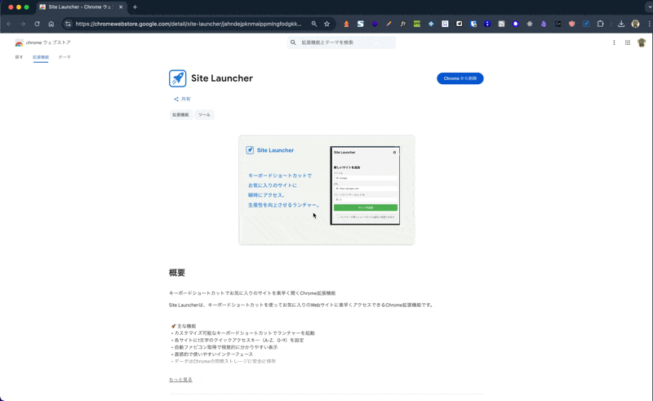Open the purple flask extension icon

[x=544, y=24]
